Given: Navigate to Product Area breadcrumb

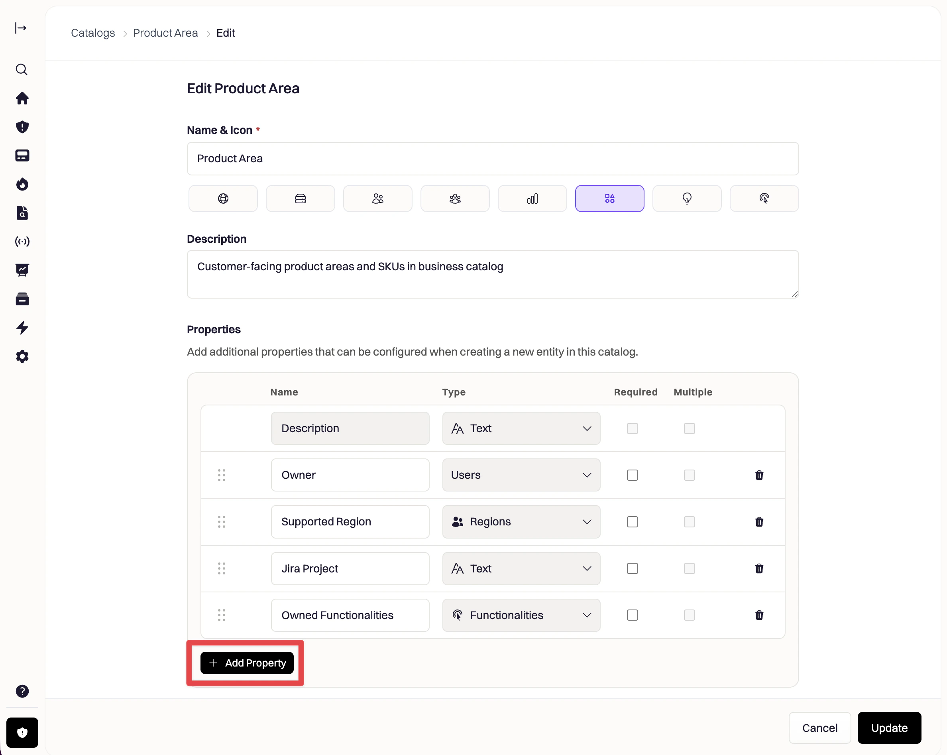Looking at the screenshot, I should pos(165,33).
